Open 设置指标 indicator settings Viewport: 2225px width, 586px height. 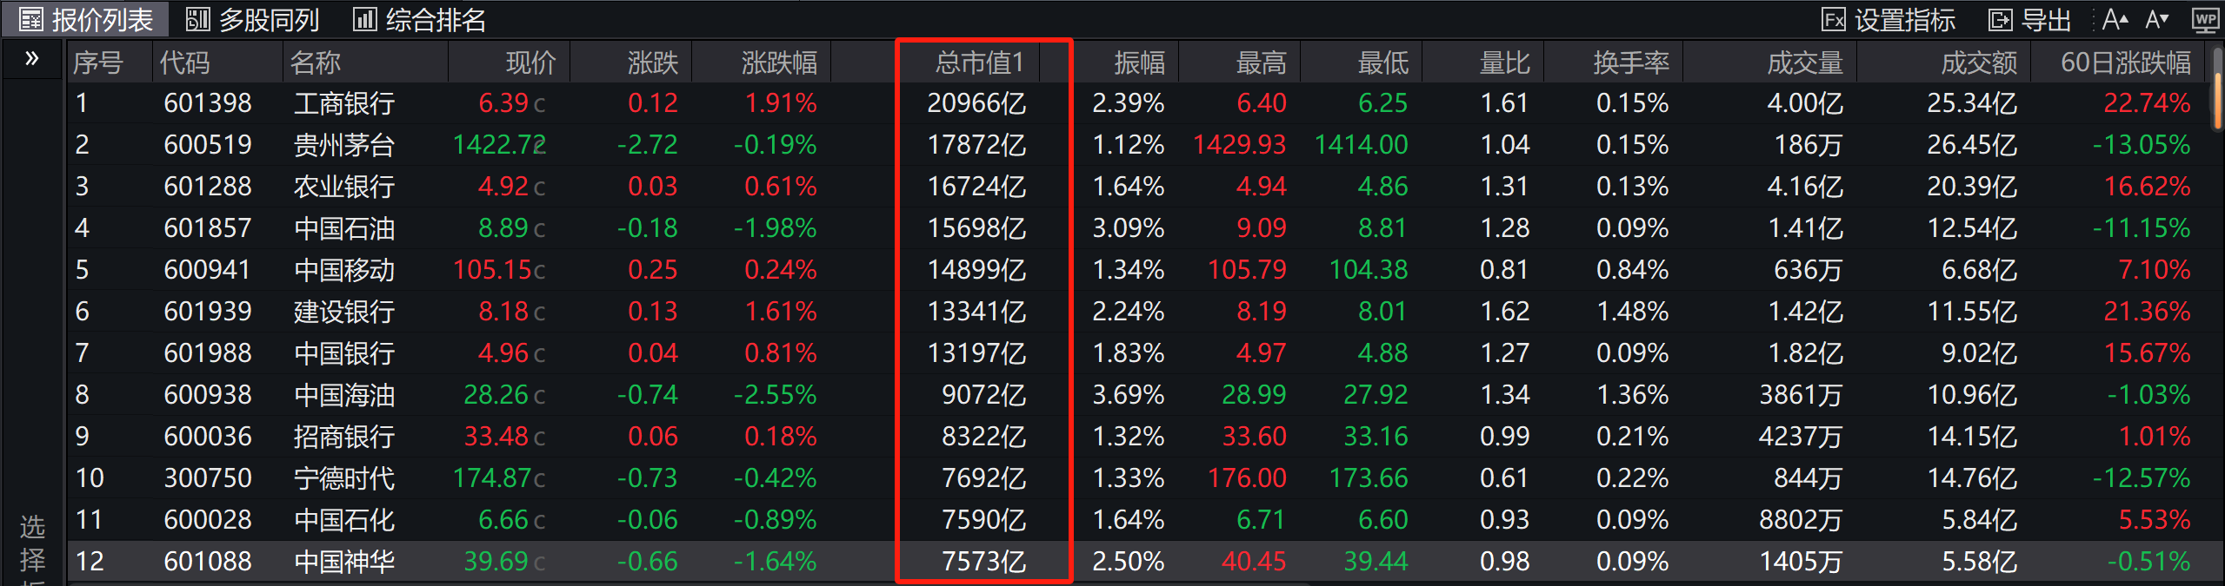pos(1887,19)
